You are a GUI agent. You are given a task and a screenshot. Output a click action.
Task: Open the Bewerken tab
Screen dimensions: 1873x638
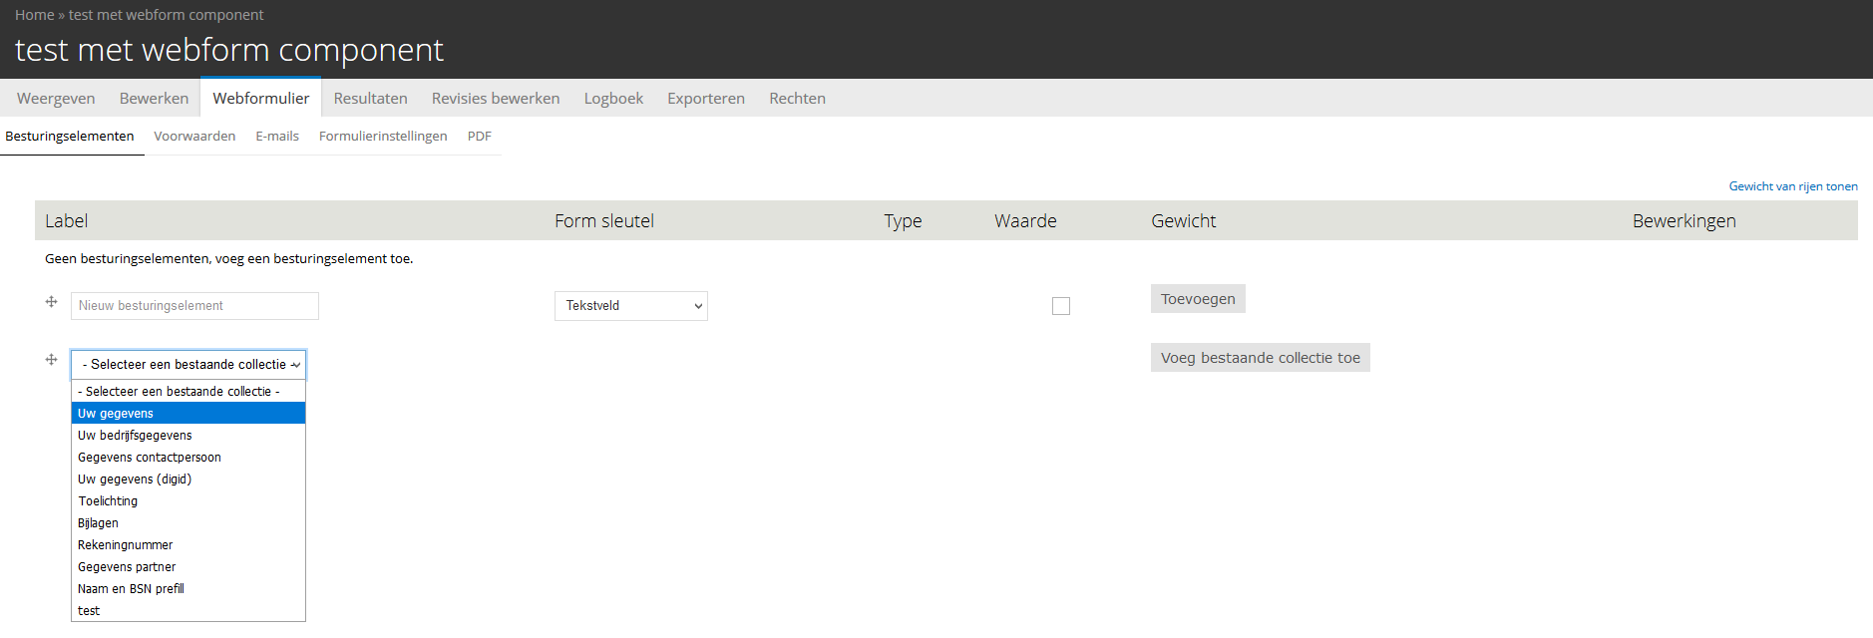(154, 99)
